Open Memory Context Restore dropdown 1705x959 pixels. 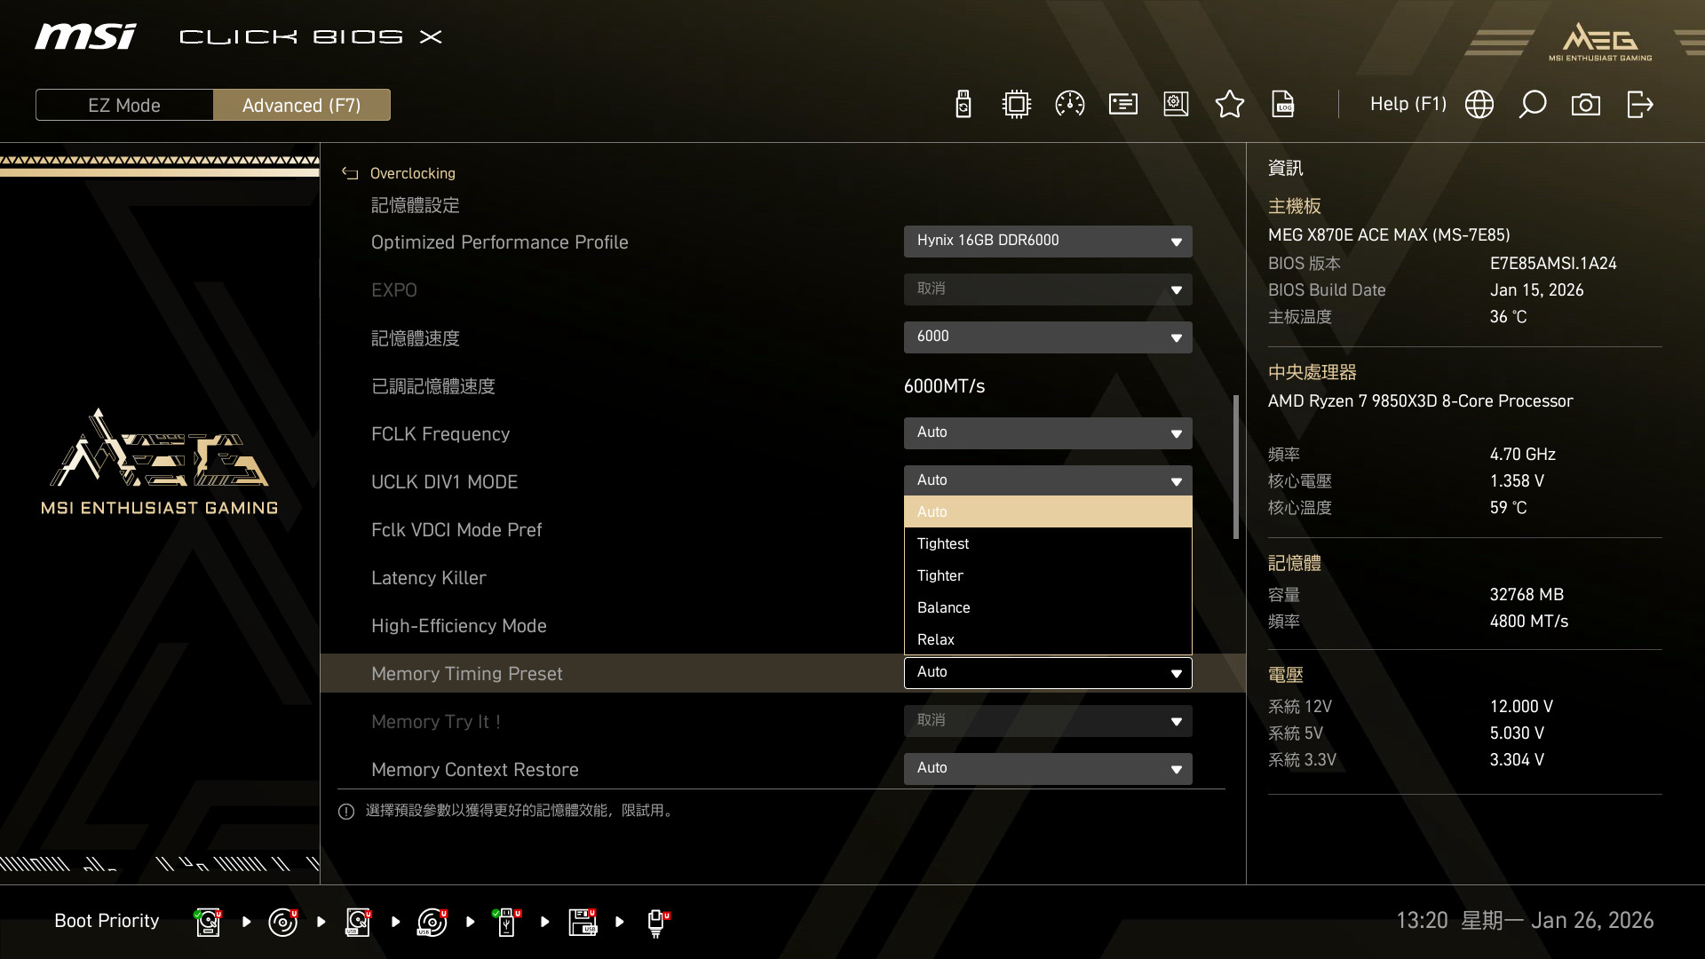click(x=1048, y=768)
